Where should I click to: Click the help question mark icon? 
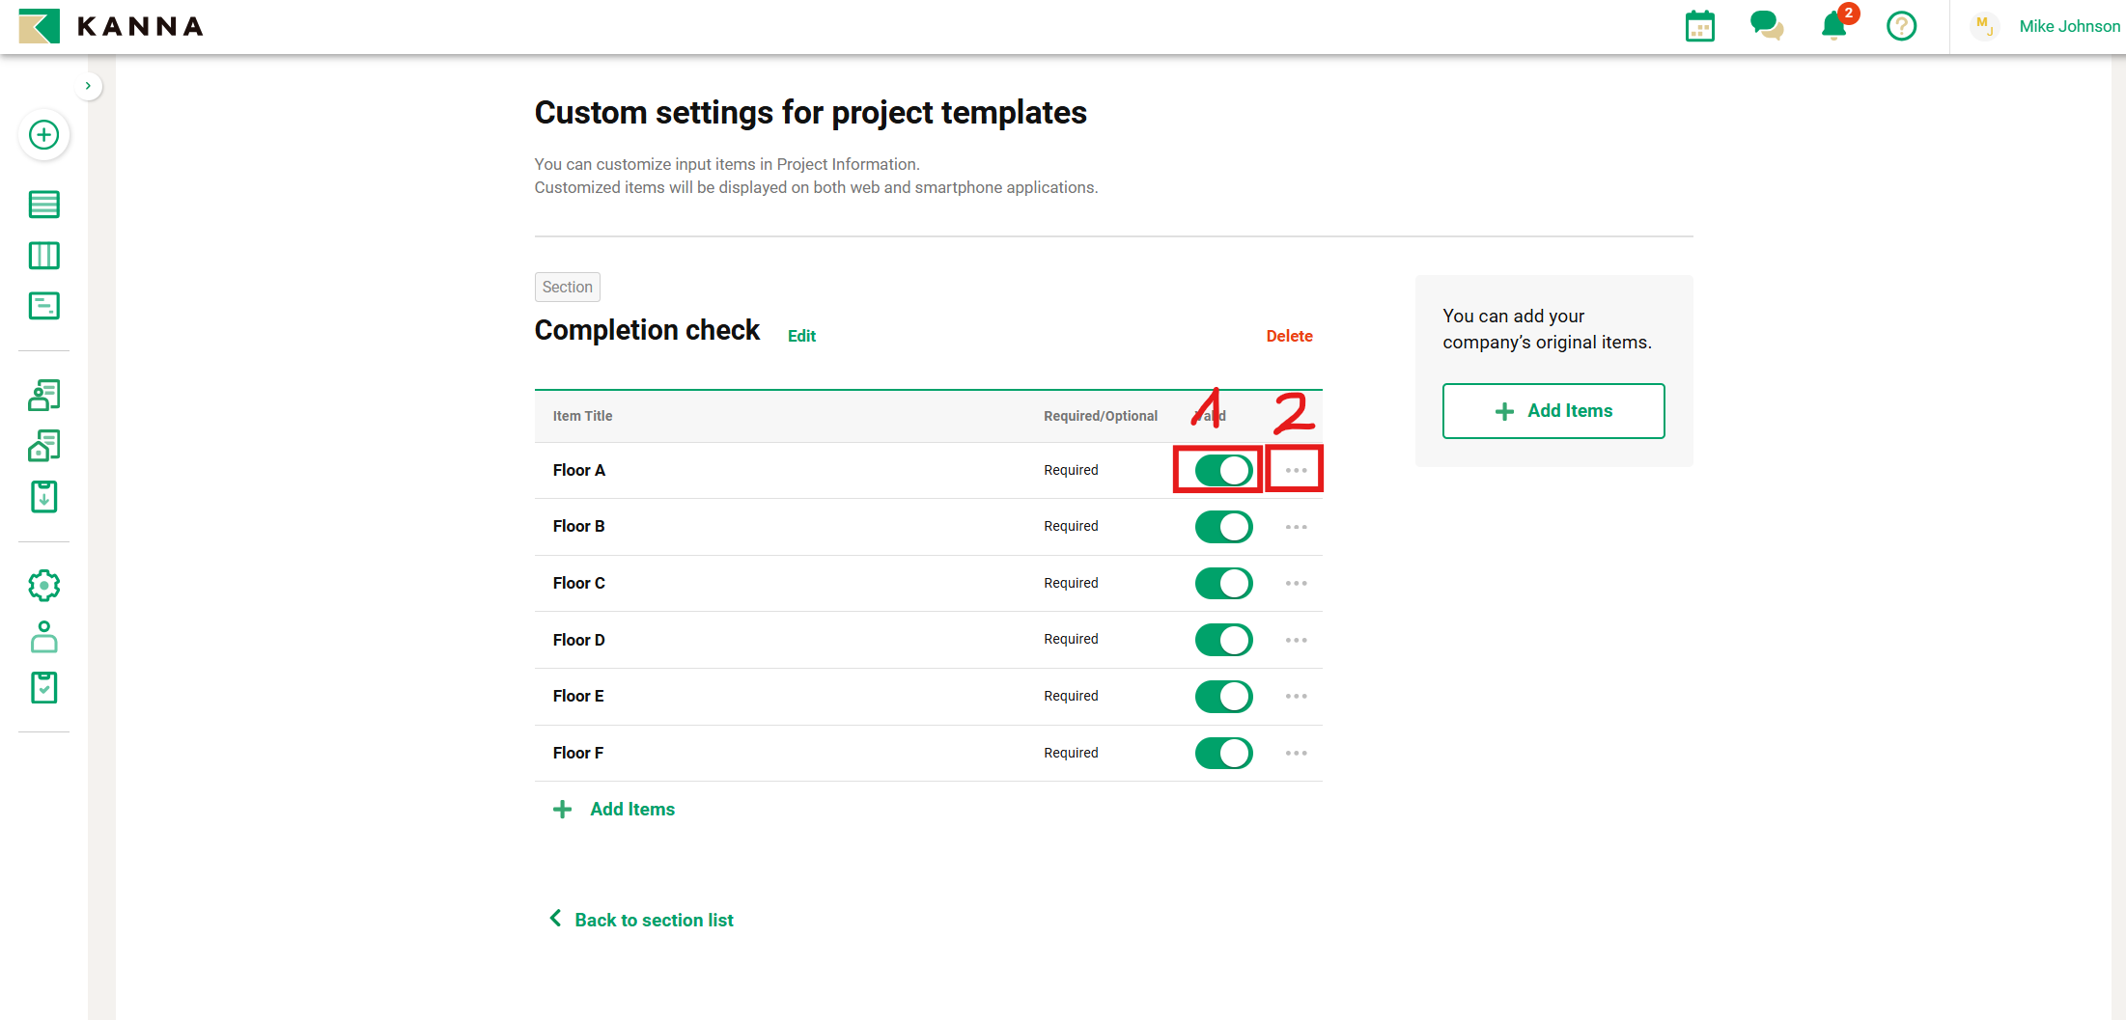point(1901,26)
